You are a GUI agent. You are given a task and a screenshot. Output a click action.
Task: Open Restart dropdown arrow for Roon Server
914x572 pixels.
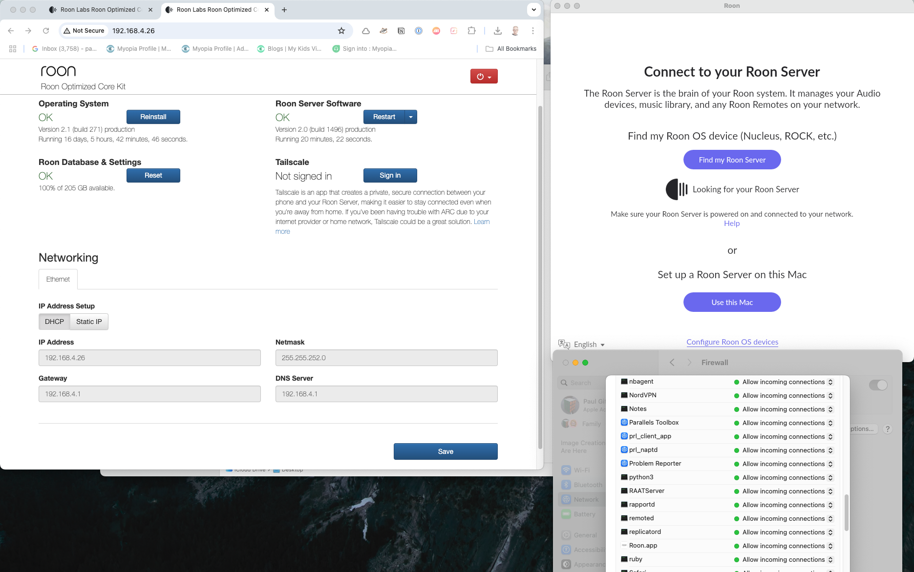pos(411,117)
